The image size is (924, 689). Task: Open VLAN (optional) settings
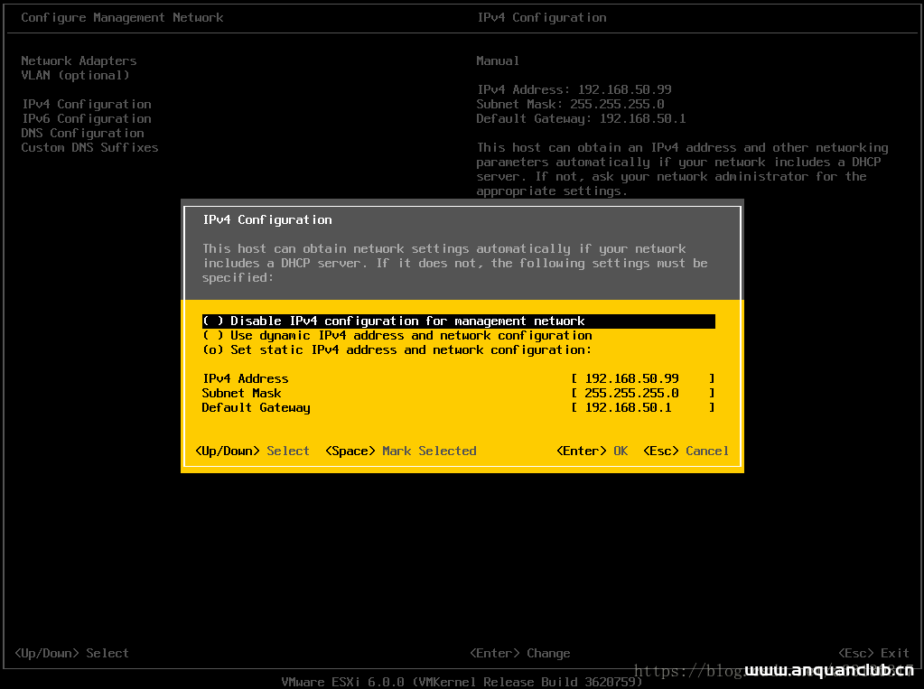tap(75, 75)
